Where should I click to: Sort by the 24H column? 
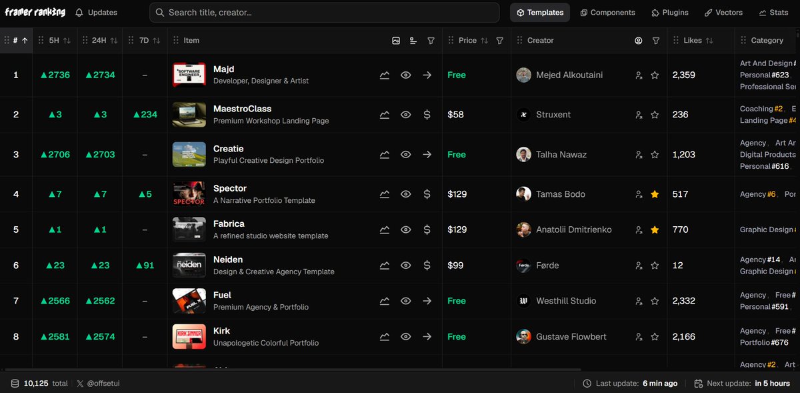(114, 41)
